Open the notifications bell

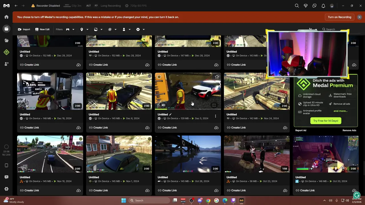pos(323,6)
